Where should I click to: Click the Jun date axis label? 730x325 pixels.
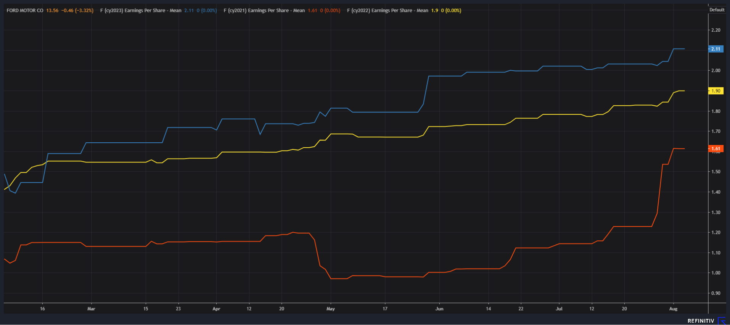tap(439, 309)
